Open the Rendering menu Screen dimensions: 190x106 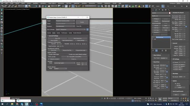point(61,3)
